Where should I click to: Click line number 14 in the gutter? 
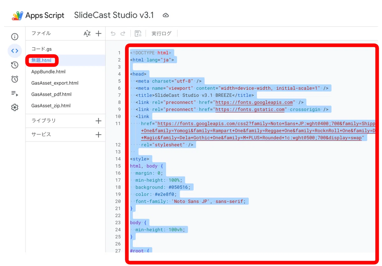(x=118, y=159)
